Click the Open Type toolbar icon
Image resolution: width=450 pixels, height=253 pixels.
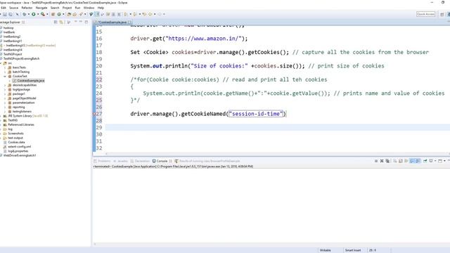pos(69,14)
